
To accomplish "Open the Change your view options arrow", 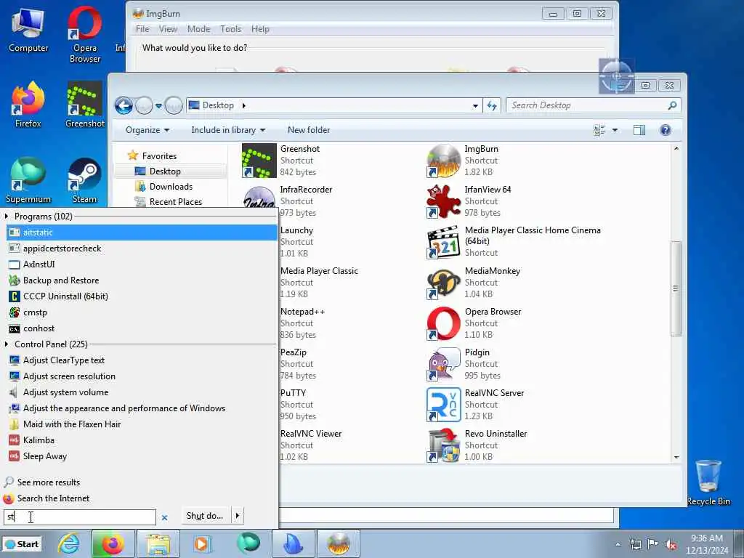I will pos(615,130).
